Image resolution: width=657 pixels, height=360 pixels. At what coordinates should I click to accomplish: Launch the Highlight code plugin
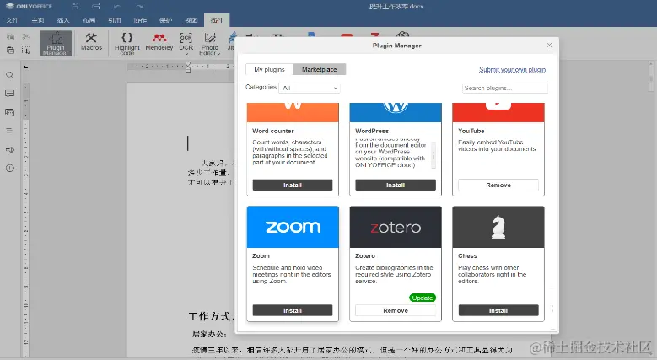pos(127,43)
